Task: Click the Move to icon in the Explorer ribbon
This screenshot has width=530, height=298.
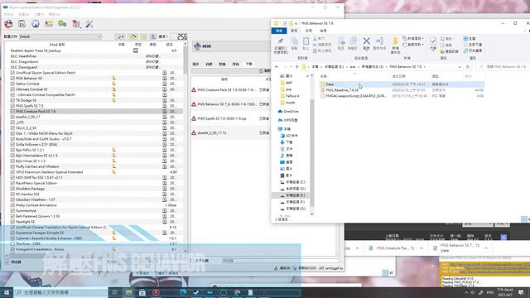Action: coord(341,41)
